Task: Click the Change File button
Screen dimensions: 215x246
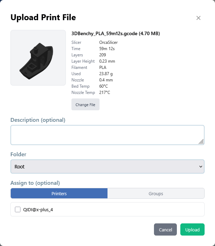Action: (85, 105)
